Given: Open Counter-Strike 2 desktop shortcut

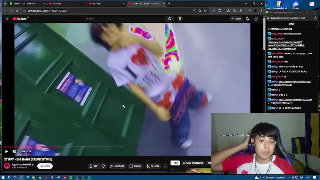Looking at the screenshot, I should (280, 5).
